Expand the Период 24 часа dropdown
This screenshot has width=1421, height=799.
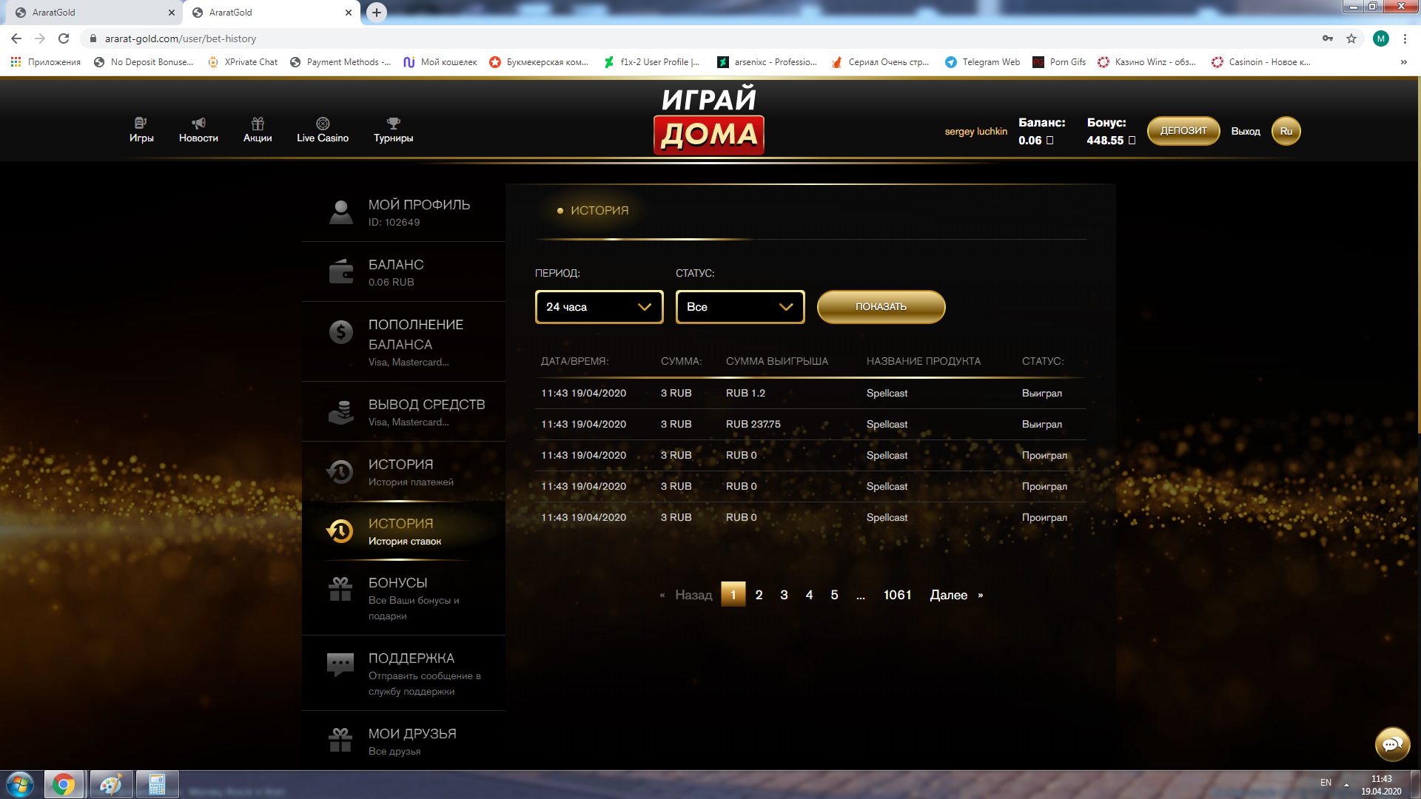(599, 307)
